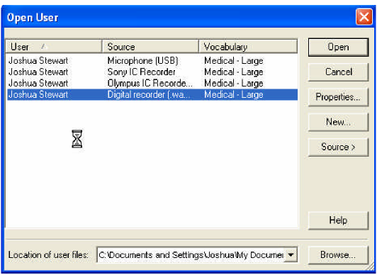The image size is (377, 275).
Task: Sort list by User column header
Action: click(54, 47)
